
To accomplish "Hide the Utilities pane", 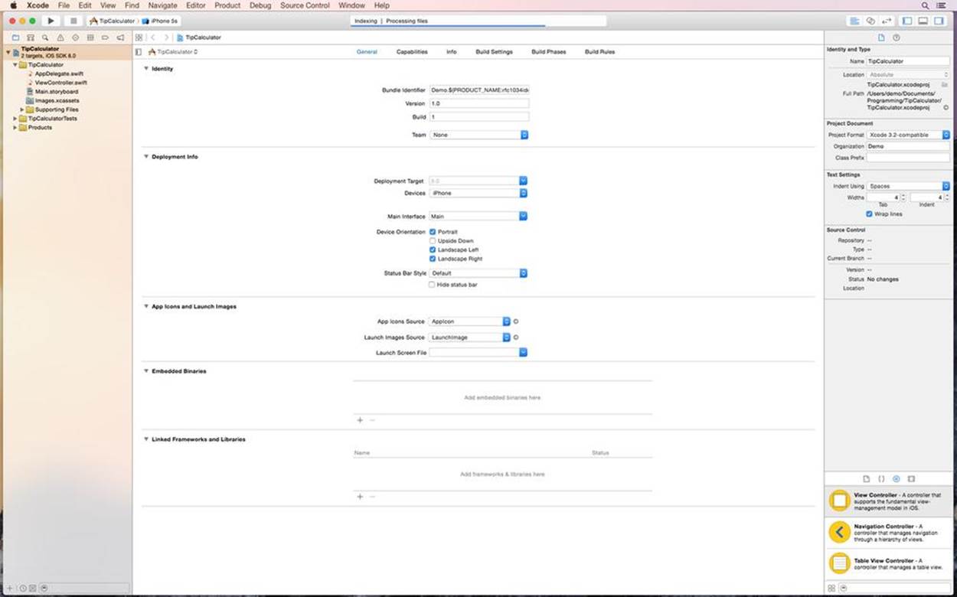I will tap(939, 21).
